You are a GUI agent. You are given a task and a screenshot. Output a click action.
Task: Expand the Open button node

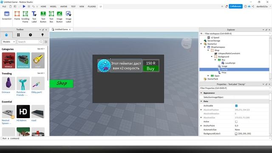pos(208,76)
